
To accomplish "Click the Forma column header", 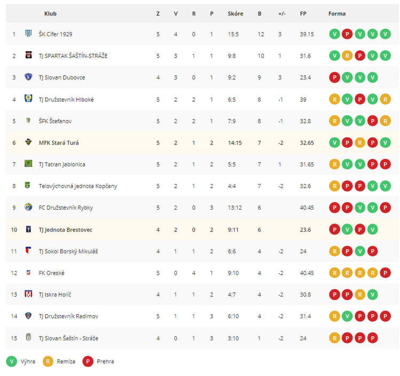I will pos(337,14).
